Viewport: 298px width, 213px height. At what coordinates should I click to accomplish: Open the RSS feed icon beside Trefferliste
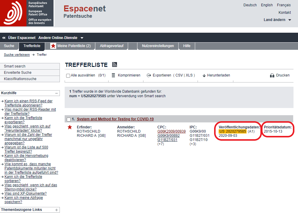pyautogui.click(x=114, y=65)
